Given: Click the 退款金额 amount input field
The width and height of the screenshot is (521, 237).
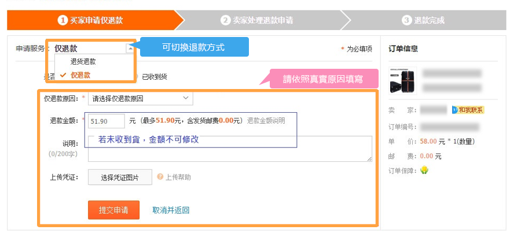Looking at the screenshot, I should 107,121.
